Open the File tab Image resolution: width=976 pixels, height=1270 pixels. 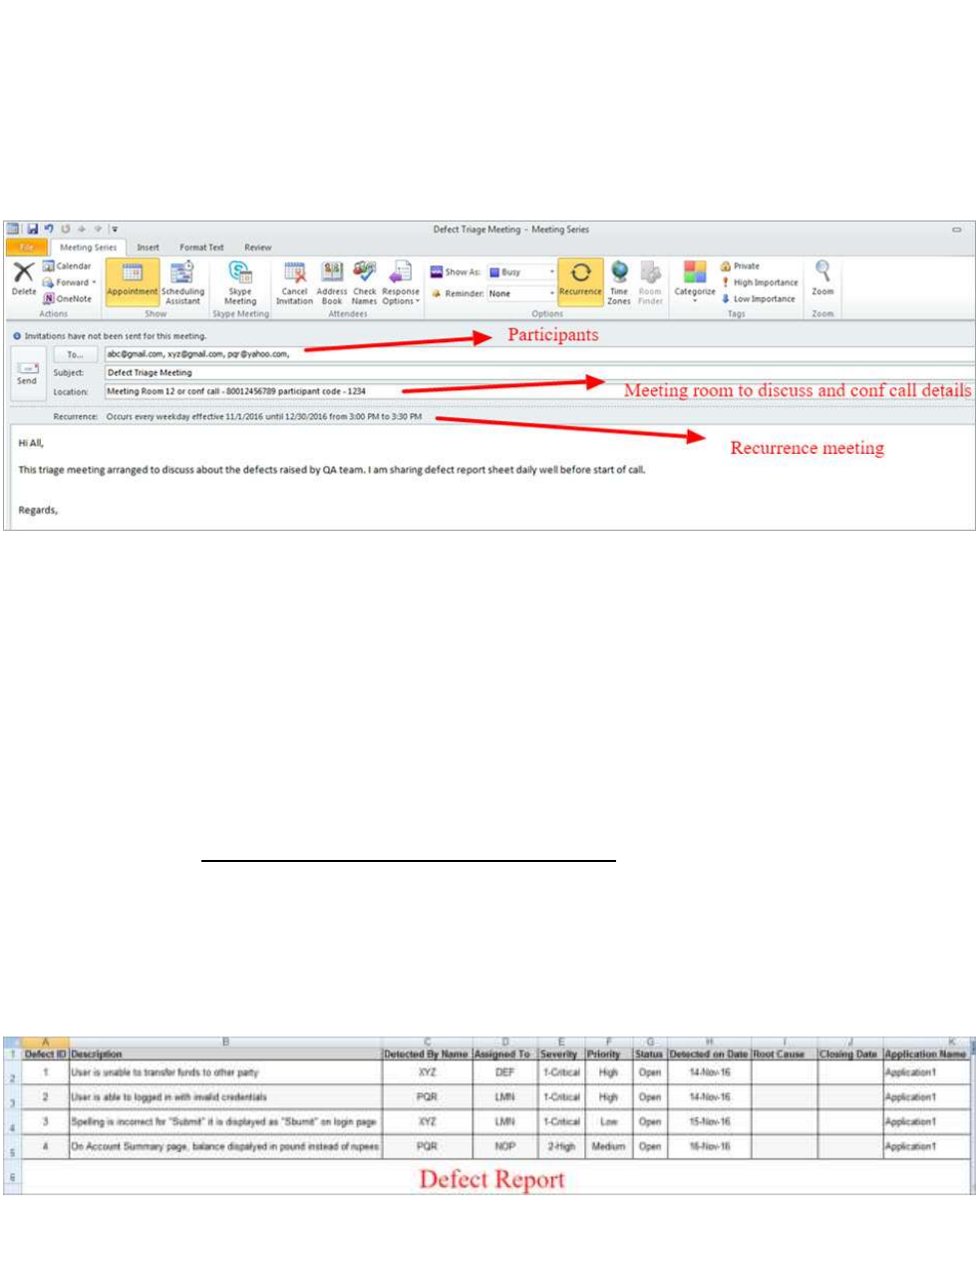27,247
